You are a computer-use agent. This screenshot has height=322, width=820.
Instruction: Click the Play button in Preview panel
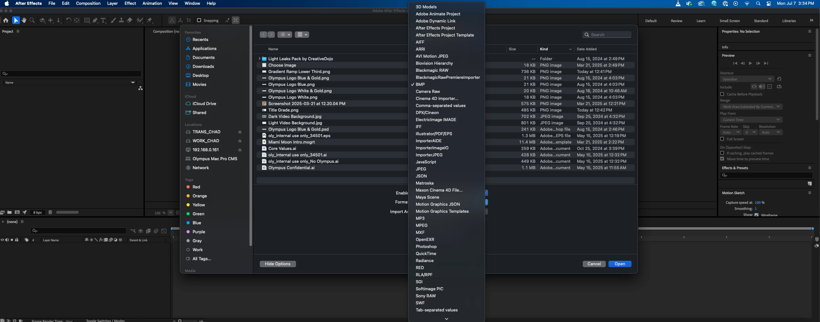point(750,63)
